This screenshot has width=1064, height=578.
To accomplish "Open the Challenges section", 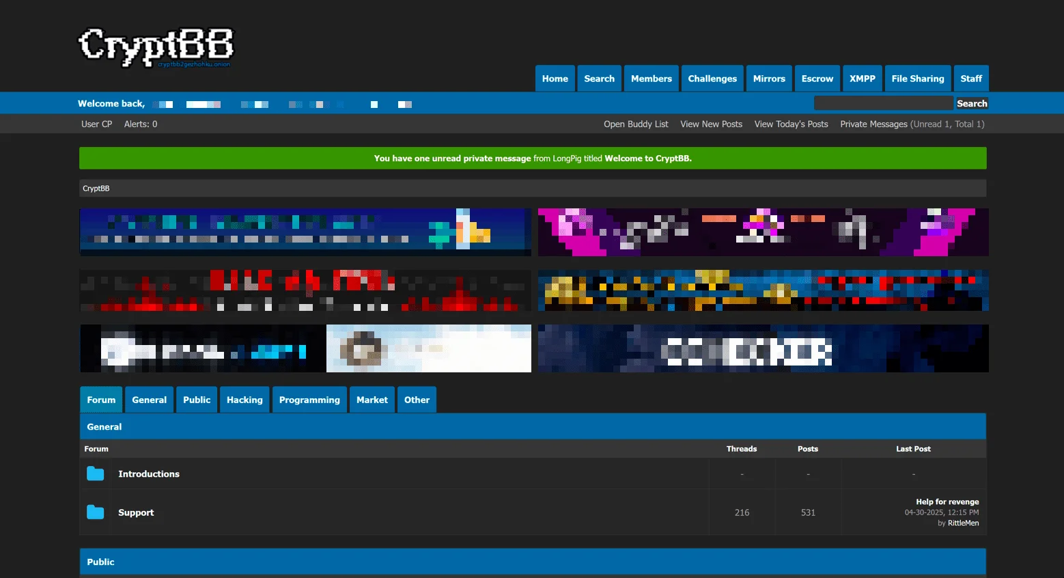I will (712, 79).
